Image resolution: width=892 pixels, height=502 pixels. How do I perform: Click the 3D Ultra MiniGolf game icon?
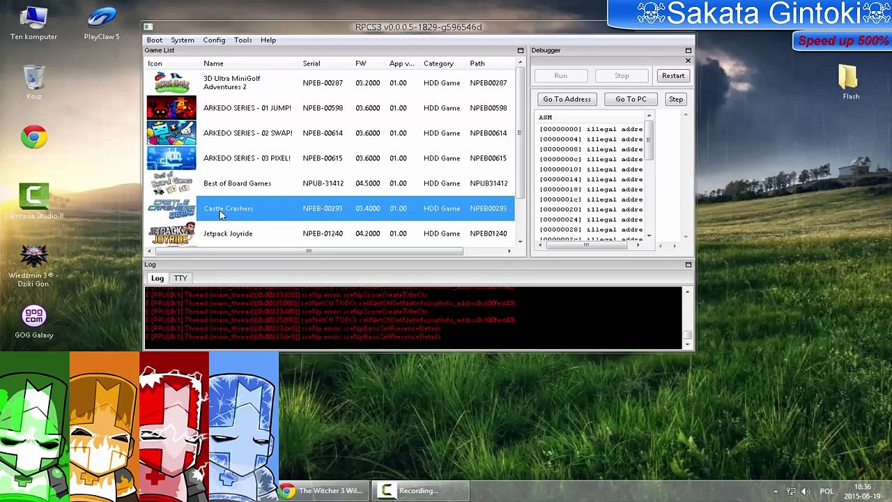pyautogui.click(x=171, y=83)
